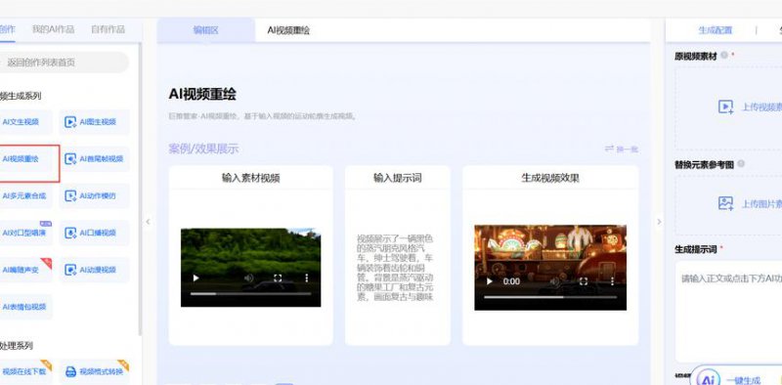Click the upload image icon under 替换元素参考图
The image size is (782, 385).
click(725, 203)
